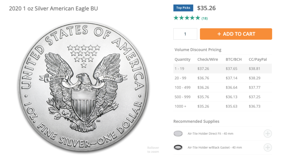
Task: Focus the quantity input field
Action: pyautogui.click(x=185, y=34)
